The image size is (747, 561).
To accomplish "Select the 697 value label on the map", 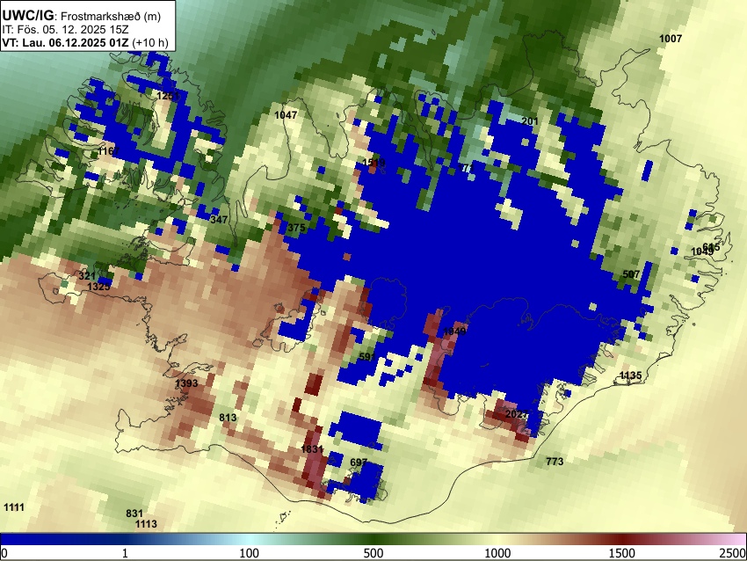I will point(359,463).
